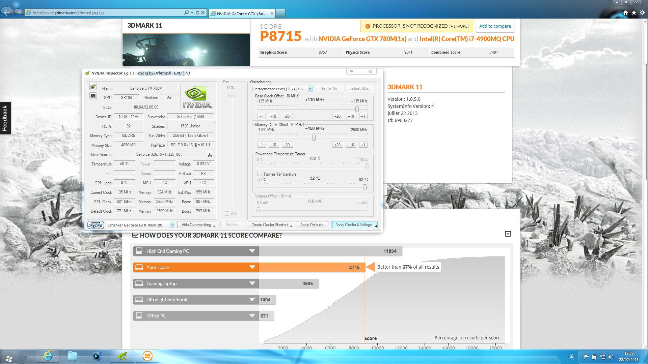
Task: Click the Memory Clock Offset slider handle
Action: click(x=314, y=138)
